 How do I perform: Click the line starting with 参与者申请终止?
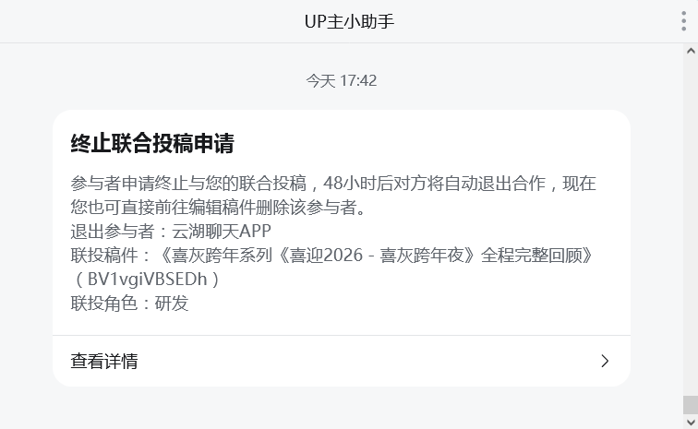click(333, 184)
